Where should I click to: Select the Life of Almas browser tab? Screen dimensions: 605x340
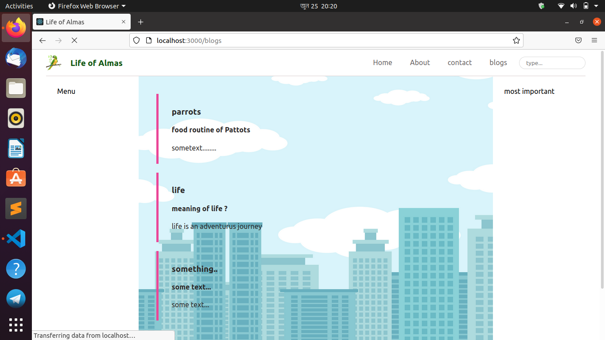pos(75,21)
